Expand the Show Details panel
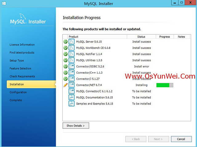 point(76,126)
